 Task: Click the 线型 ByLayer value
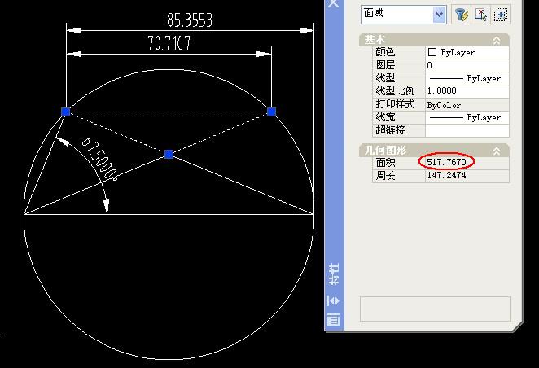[x=467, y=78]
